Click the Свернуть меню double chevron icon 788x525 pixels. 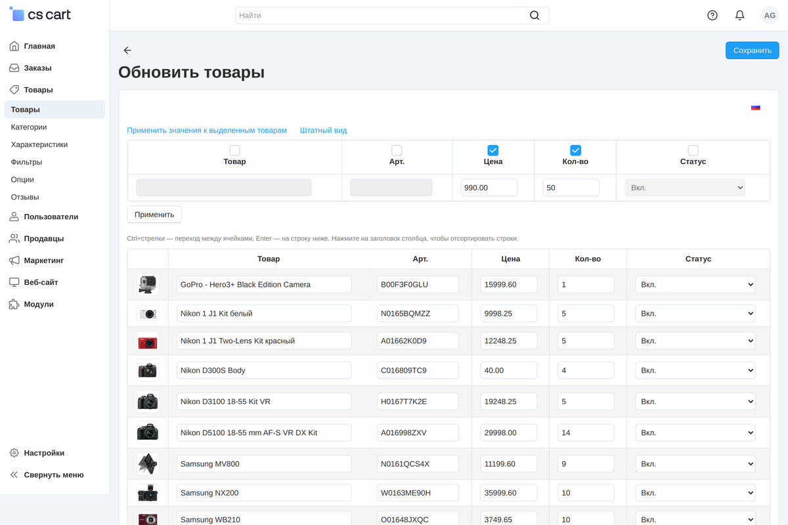pyautogui.click(x=14, y=475)
